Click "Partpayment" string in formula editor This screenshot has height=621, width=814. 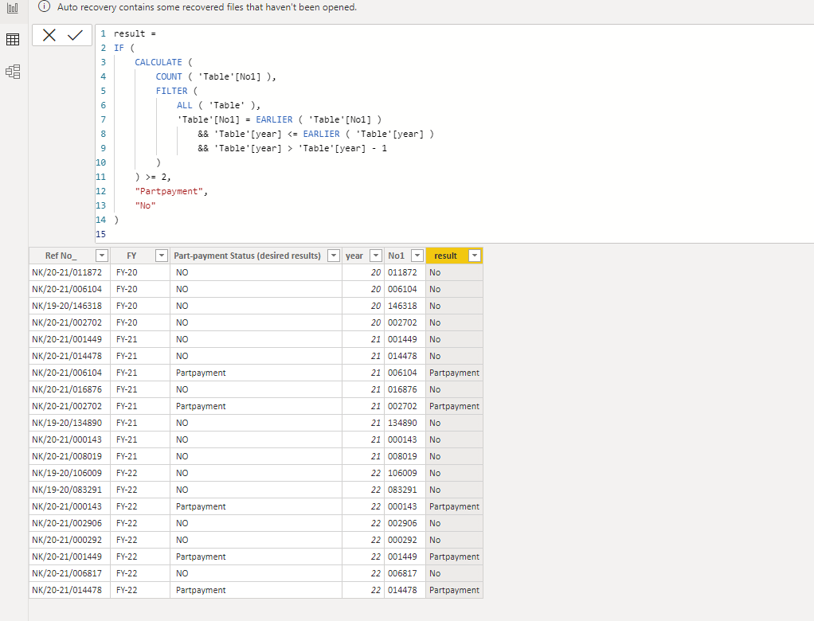coord(169,191)
